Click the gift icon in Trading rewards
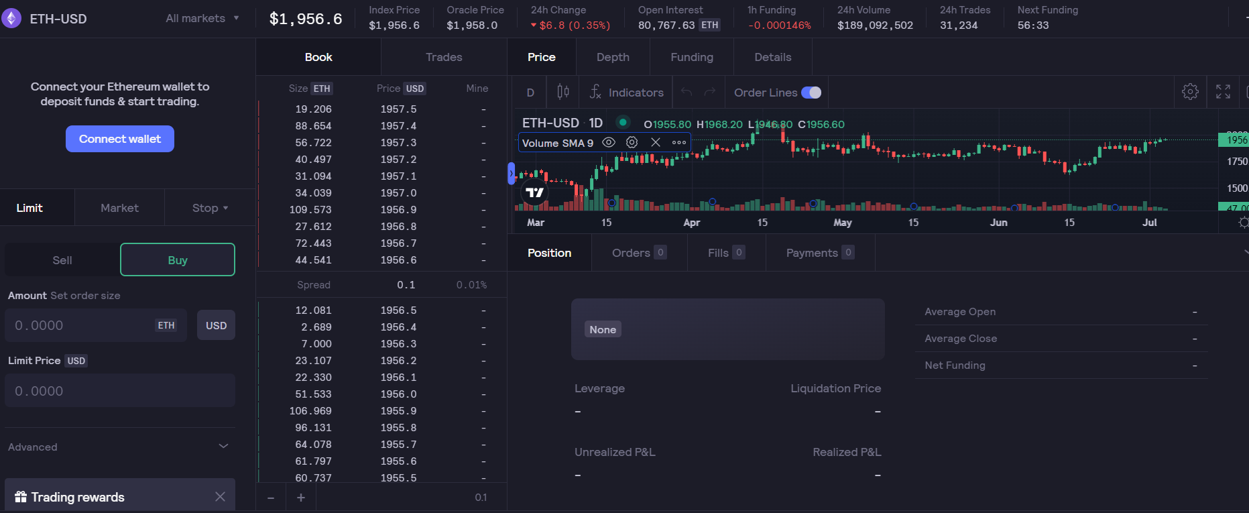 pos(21,497)
